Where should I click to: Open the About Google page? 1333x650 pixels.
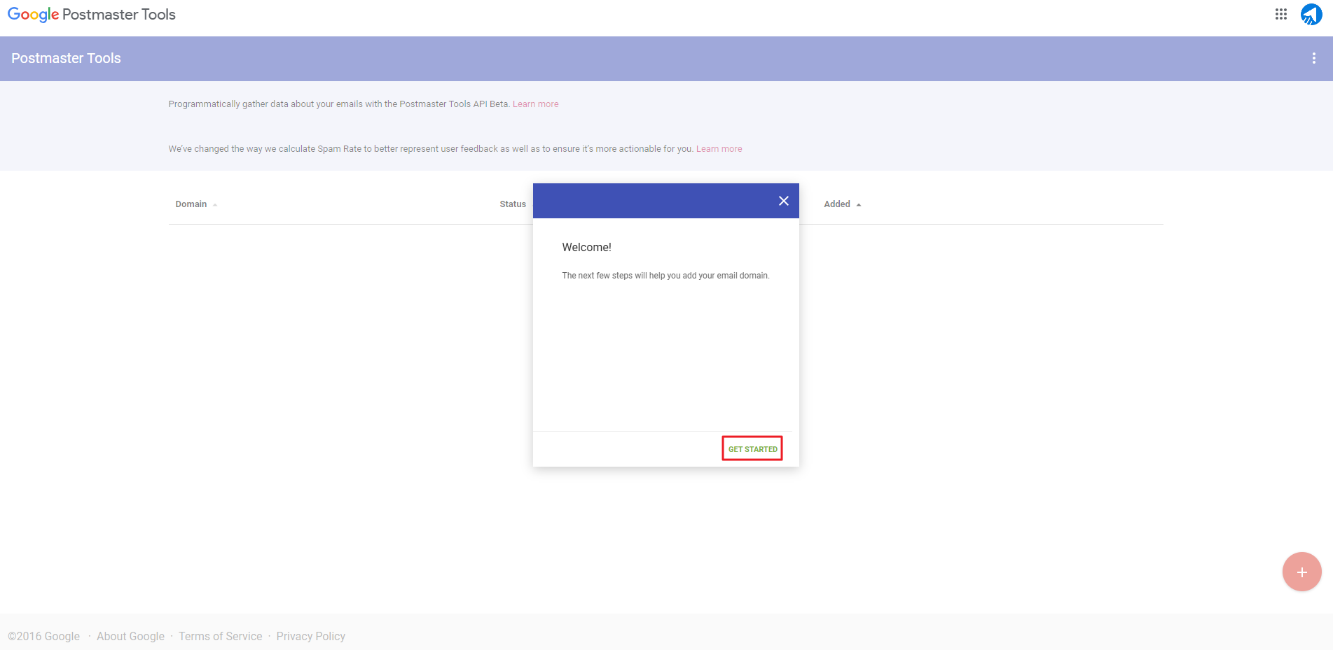click(130, 636)
